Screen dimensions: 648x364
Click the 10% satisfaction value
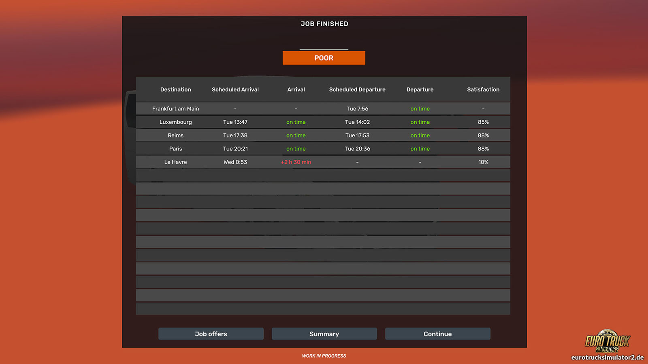click(483, 162)
